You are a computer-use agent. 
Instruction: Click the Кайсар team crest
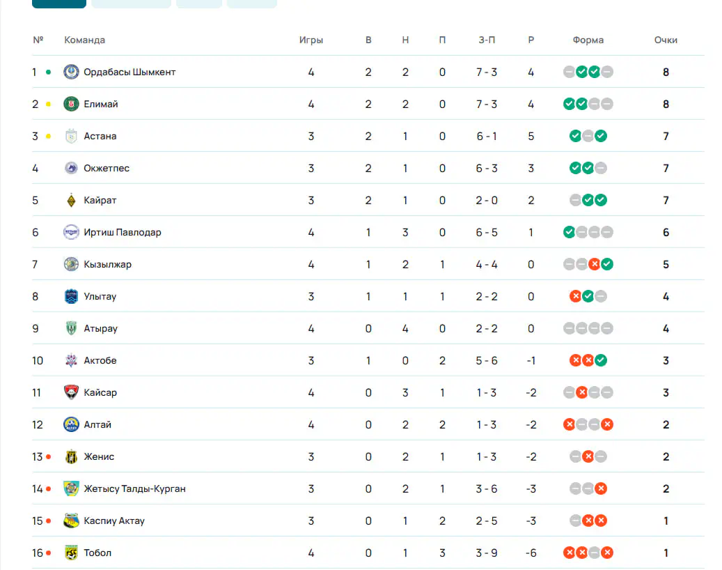(x=71, y=392)
